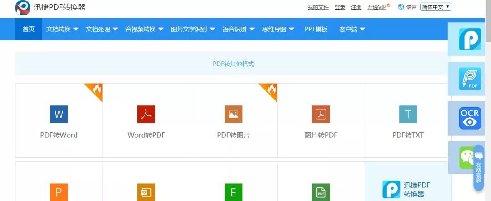This screenshot has width=491, height=201.
Task: Open the OCR eye icon in sidebar
Action: coord(470,118)
